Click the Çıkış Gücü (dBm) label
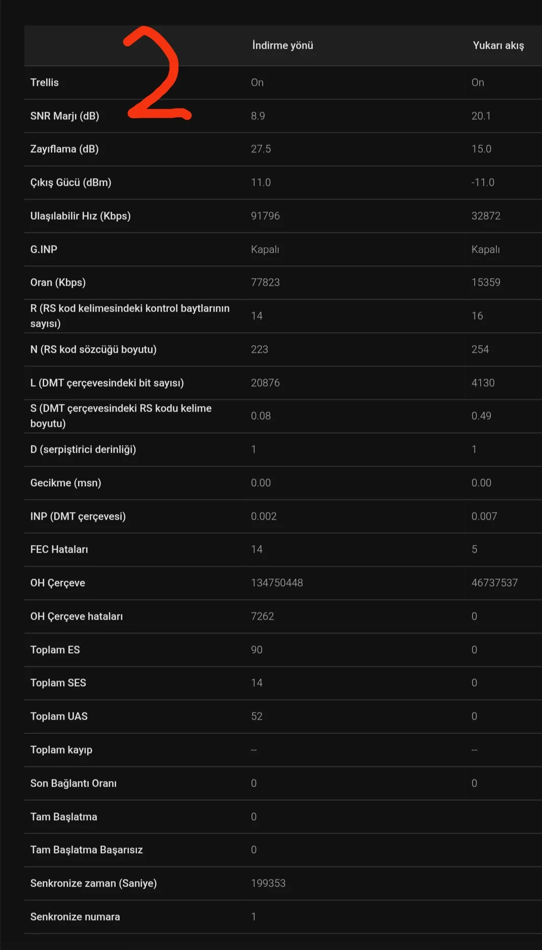The width and height of the screenshot is (542, 950). pos(70,183)
